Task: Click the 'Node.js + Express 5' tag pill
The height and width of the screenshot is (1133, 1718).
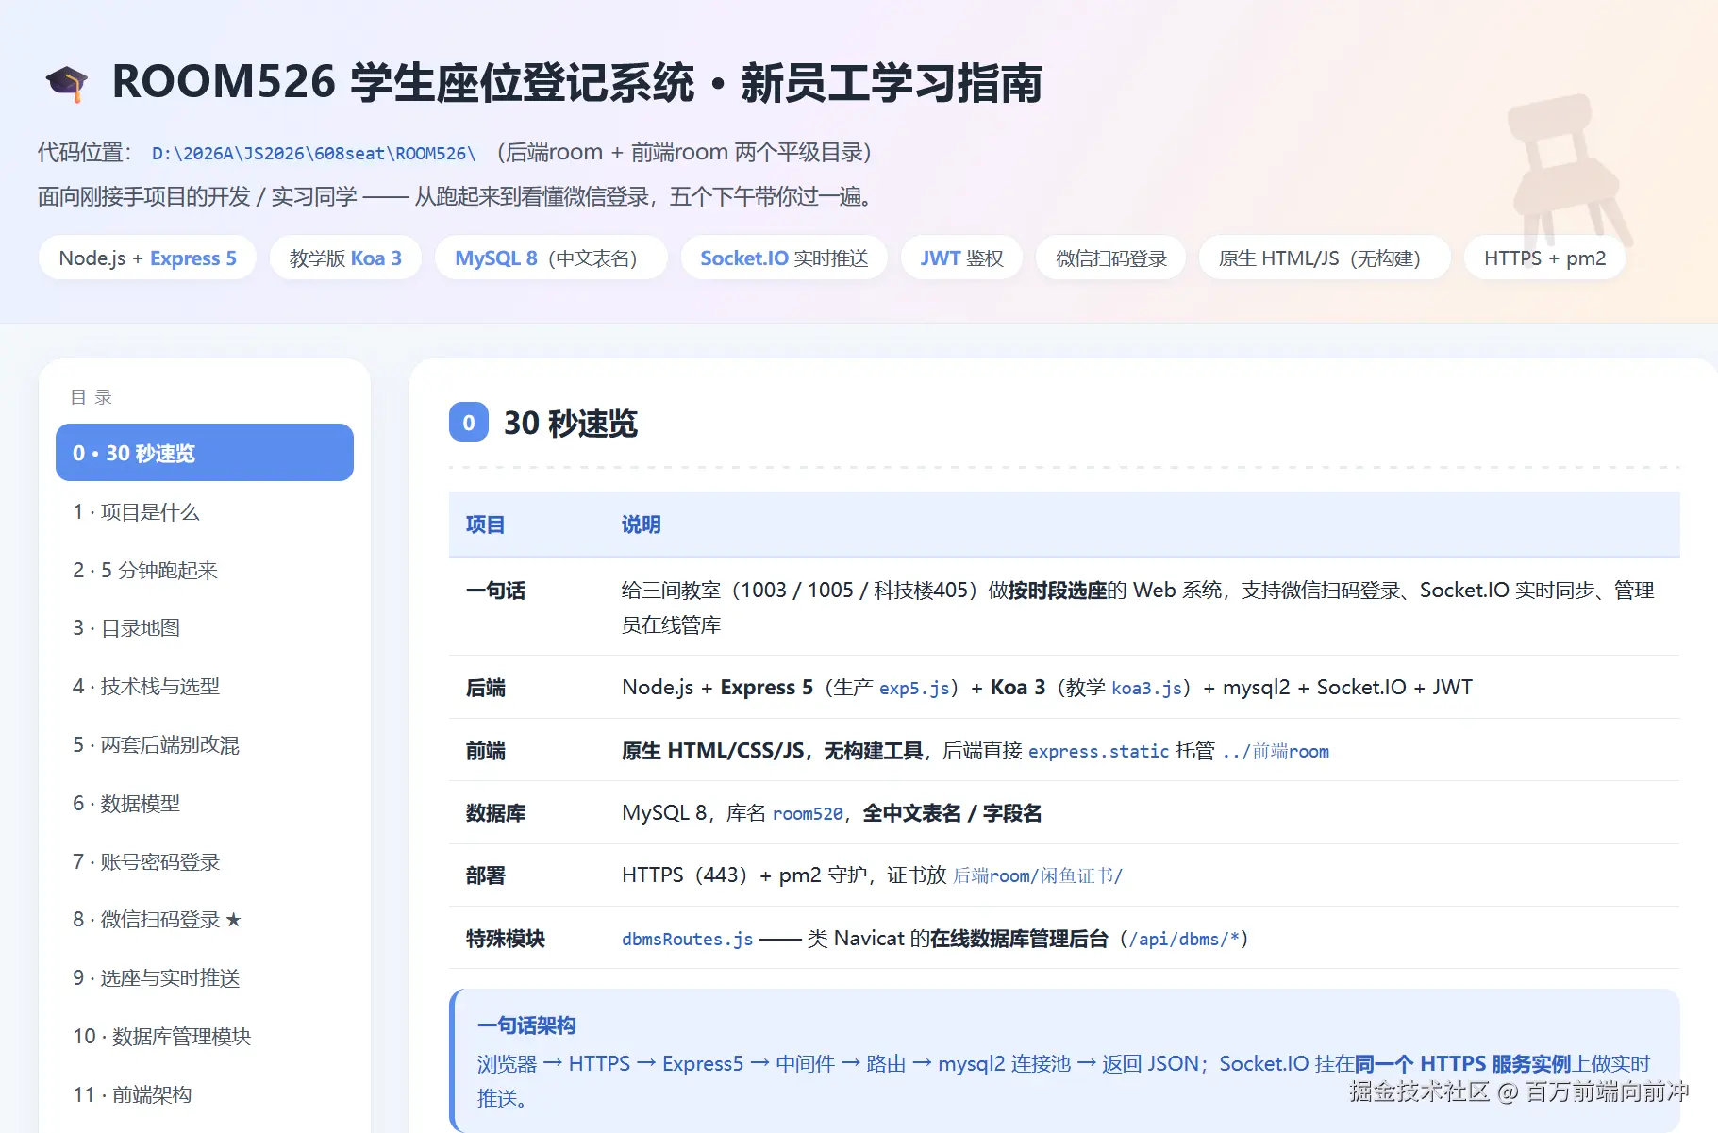Action: click(147, 258)
